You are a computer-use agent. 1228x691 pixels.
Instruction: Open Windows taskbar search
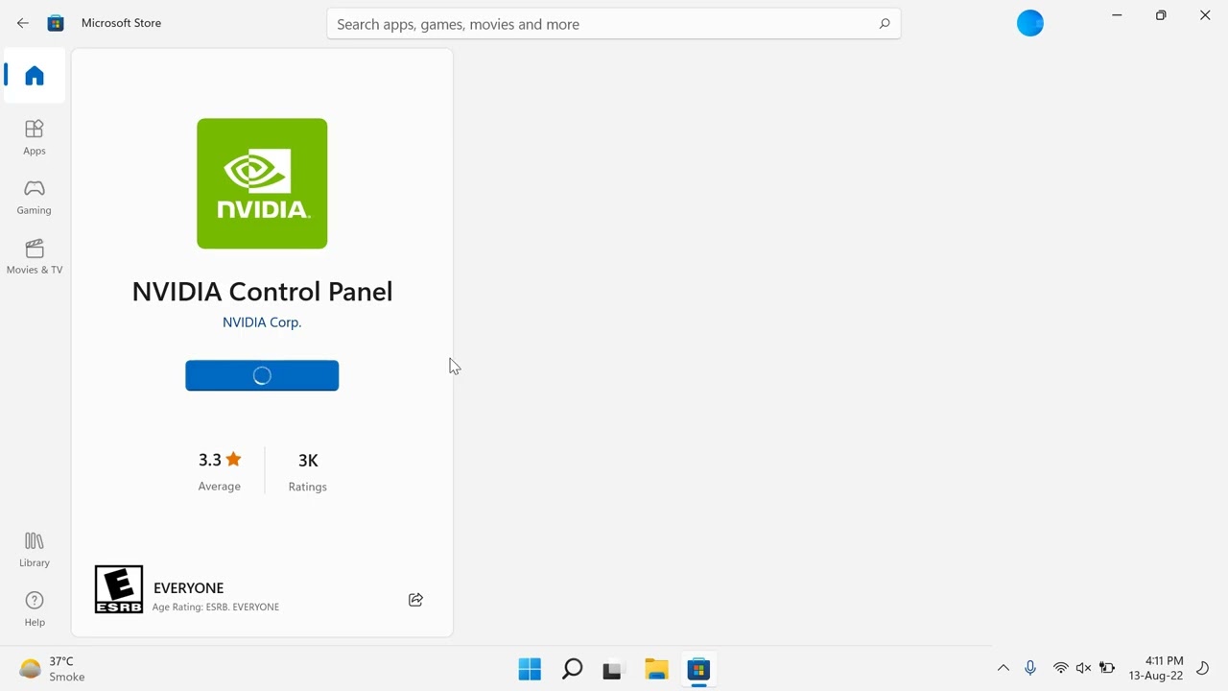572,669
